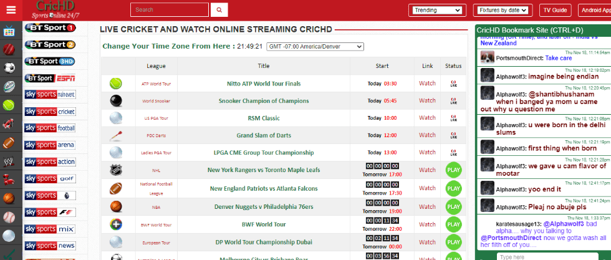Open BT Sport ESPN channel logo
The width and height of the screenshot is (611, 260).
point(51,78)
